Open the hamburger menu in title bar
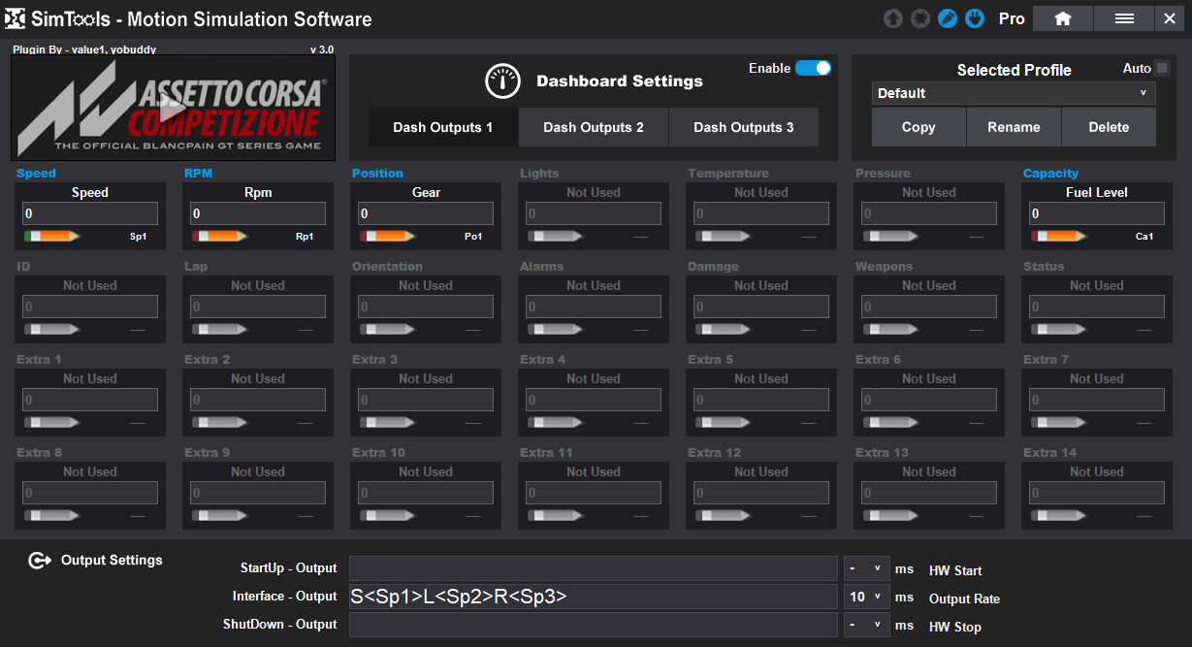Image resolution: width=1192 pixels, height=647 pixels. pyautogui.click(x=1124, y=18)
